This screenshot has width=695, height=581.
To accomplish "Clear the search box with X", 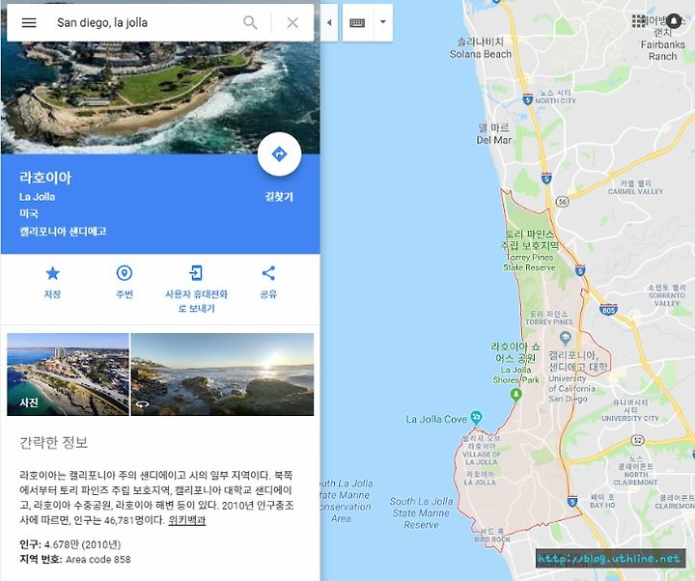I will tap(292, 22).
